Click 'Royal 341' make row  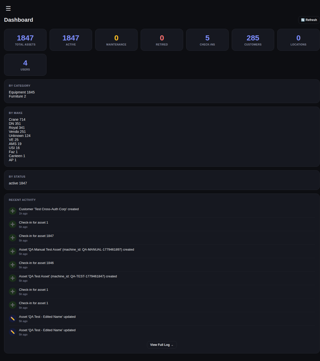pos(17,128)
